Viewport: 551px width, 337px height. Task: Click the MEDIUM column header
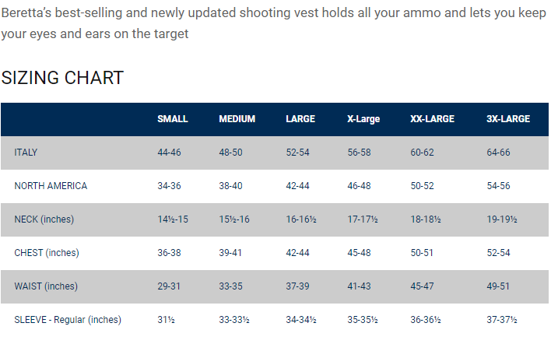[x=237, y=119]
